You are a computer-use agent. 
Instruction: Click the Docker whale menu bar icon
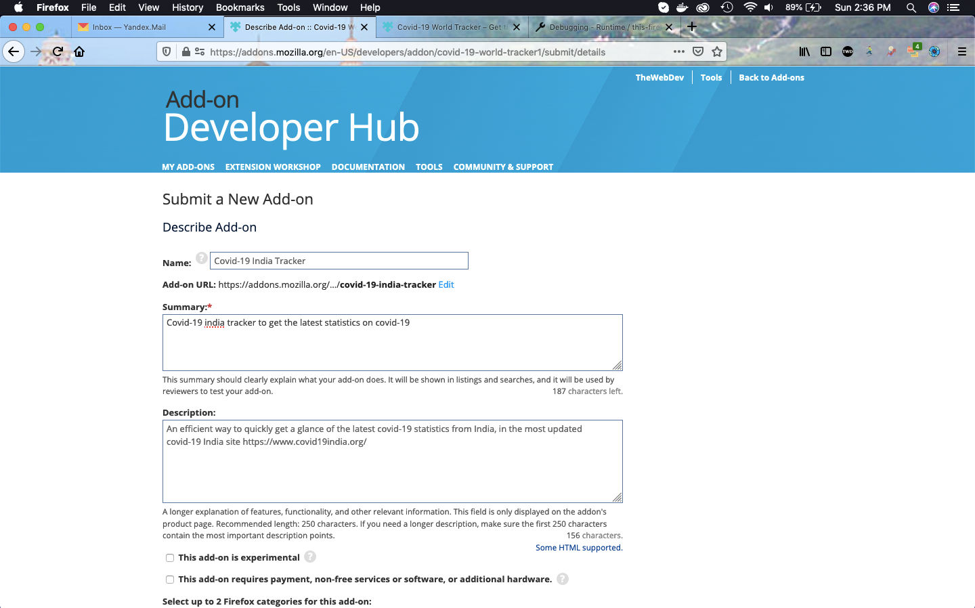click(682, 7)
